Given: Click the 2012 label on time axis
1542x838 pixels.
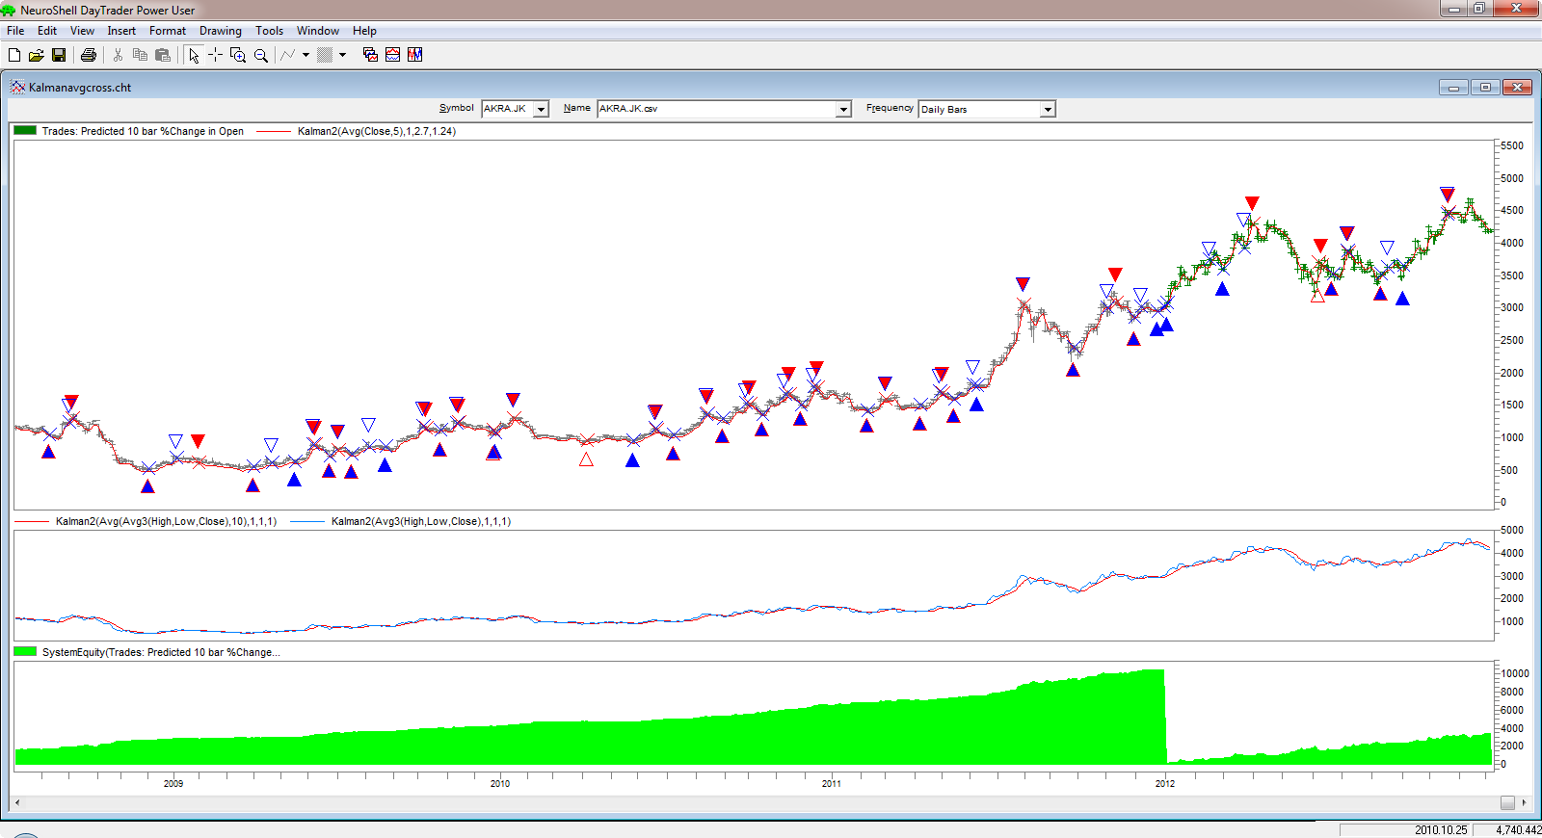Looking at the screenshot, I should tap(1165, 783).
